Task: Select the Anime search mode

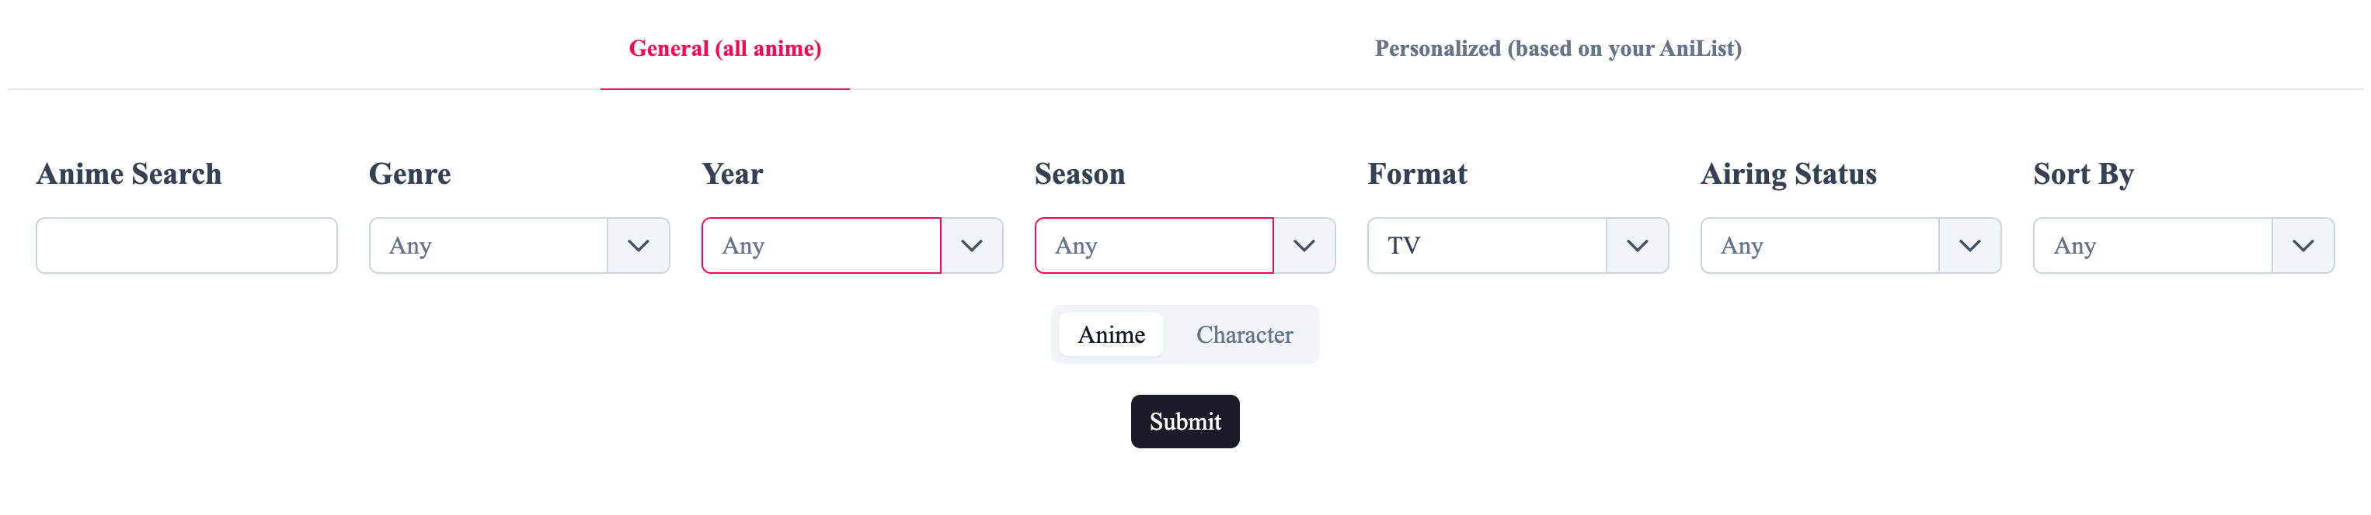Action: pyautogui.click(x=1111, y=334)
